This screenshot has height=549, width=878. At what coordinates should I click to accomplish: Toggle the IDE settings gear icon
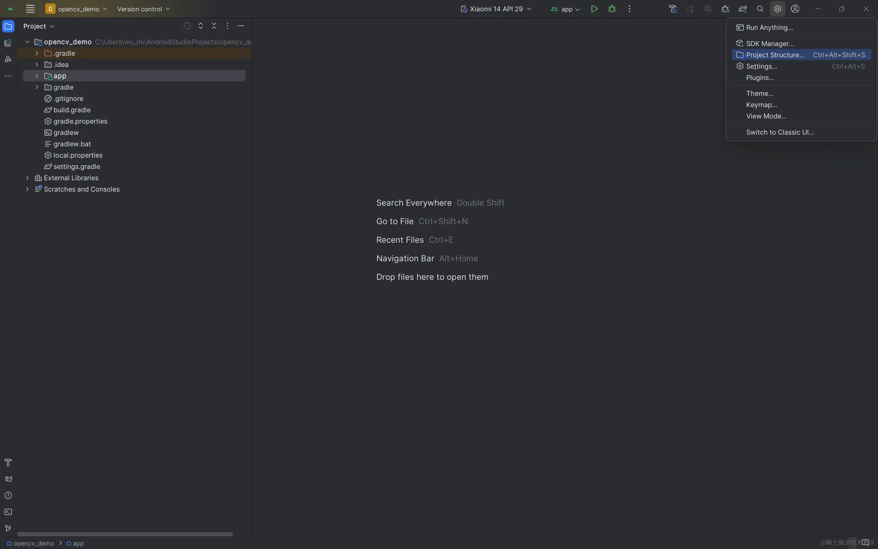pos(777,9)
